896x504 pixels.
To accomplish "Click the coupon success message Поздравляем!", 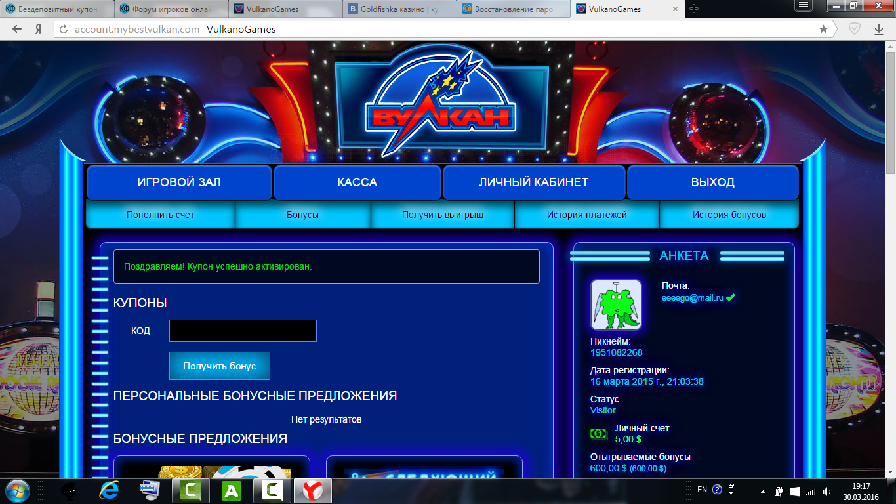I will point(218,267).
